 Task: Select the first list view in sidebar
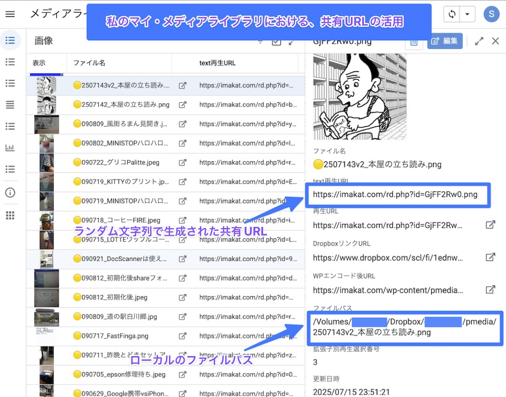click(10, 41)
